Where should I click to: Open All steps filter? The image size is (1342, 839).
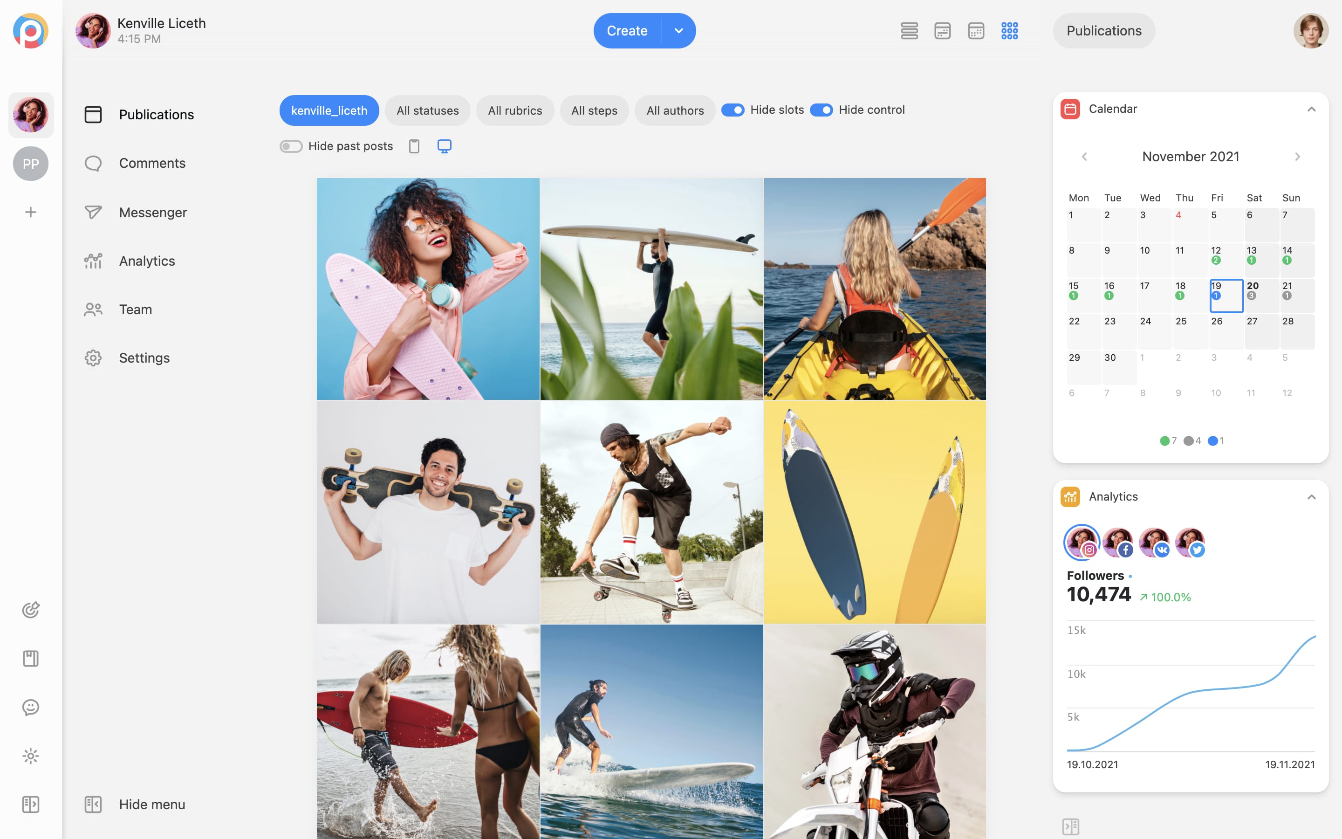[595, 110]
